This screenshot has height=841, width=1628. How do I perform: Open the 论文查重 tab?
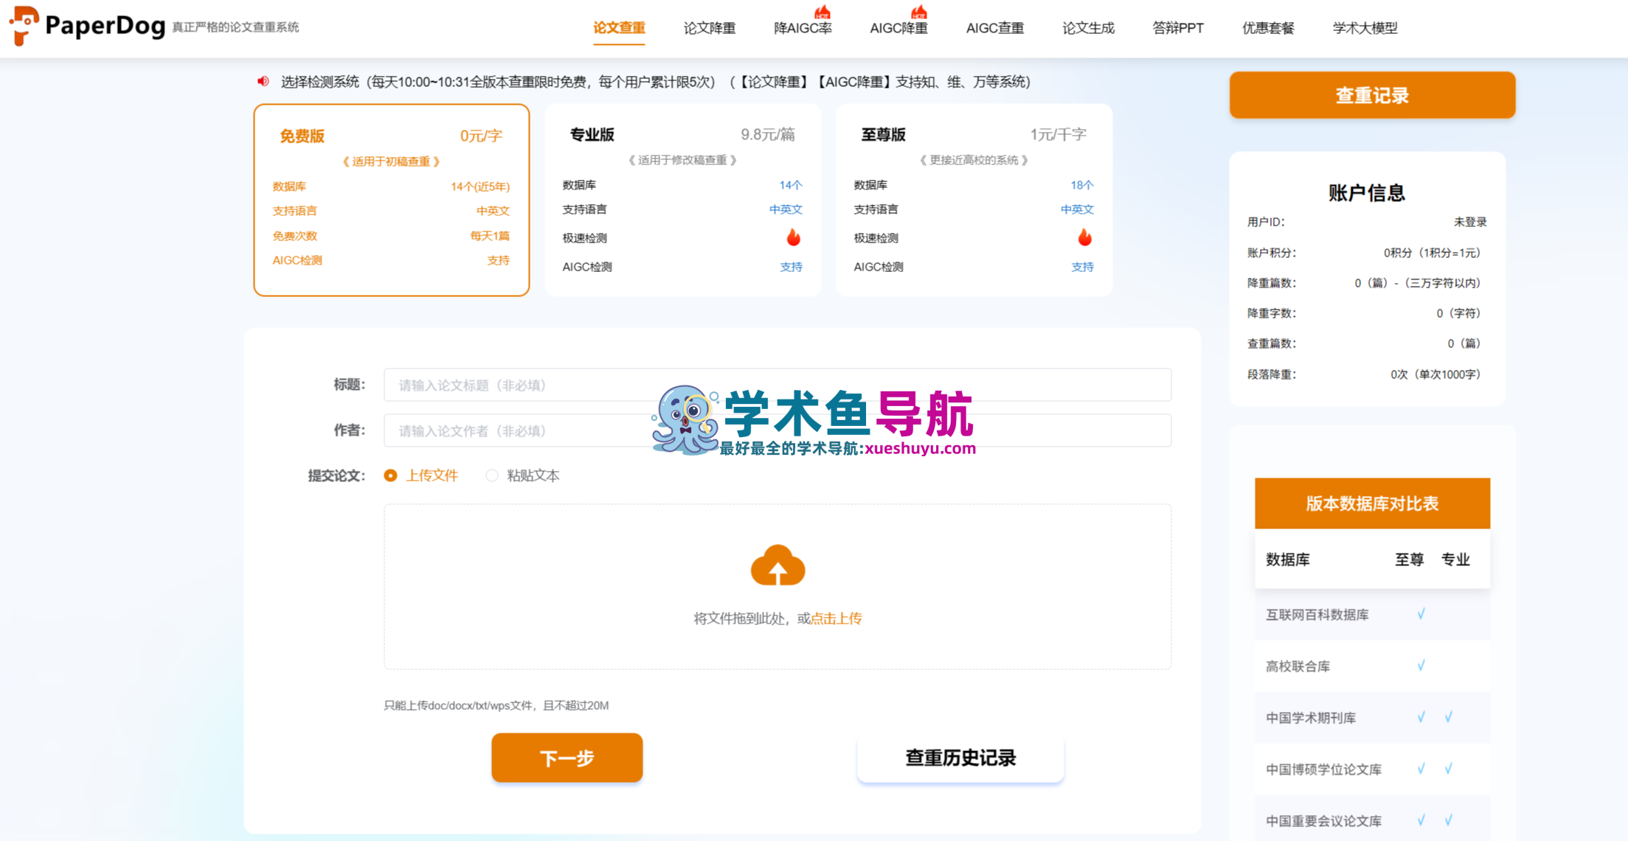[x=619, y=28]
